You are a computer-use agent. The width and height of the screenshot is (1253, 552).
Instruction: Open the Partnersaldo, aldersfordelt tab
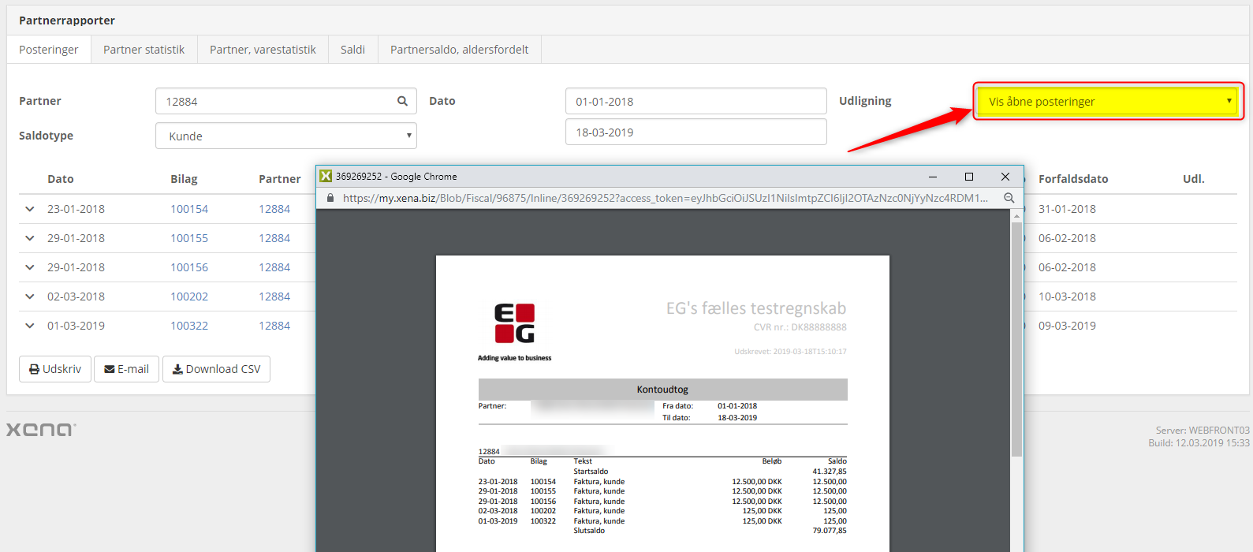pyautogui.click(x=459, y=50)
